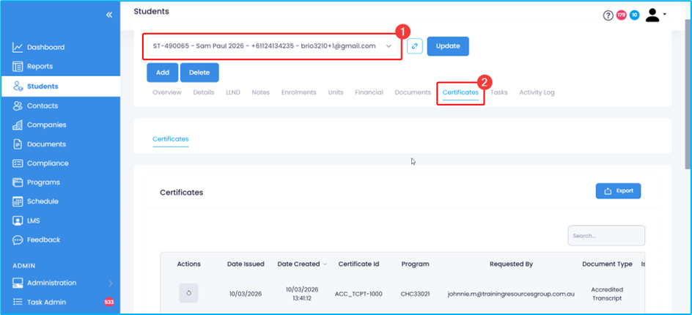
Task: Switch to the Enrolments tab
Action: (298, 93)
